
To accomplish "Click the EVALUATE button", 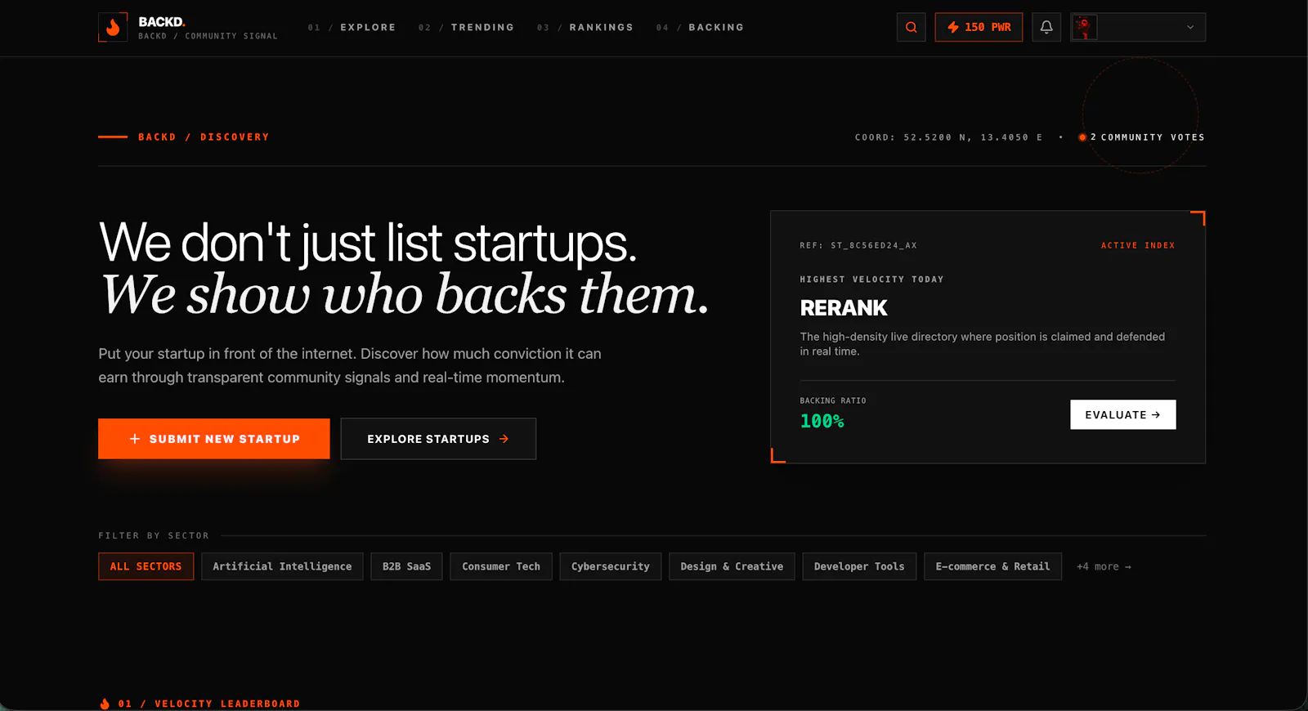I will coord(1123,414).
